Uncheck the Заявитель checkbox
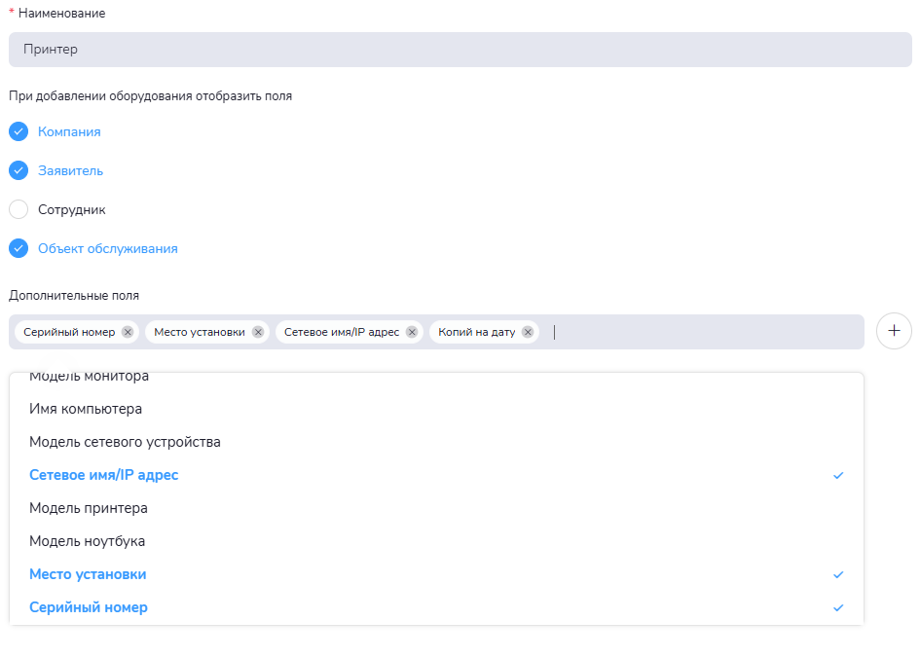Viewport: 920px width, 657px height. [x=18, y=170]
